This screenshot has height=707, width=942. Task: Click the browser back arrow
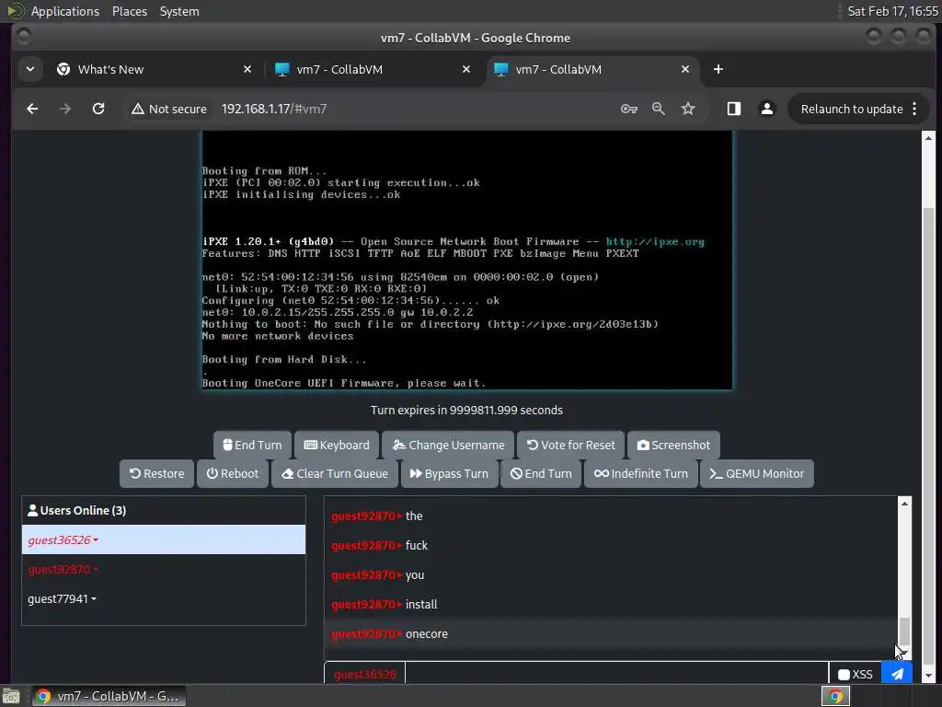pyautogui.click(x=32, y=109)
